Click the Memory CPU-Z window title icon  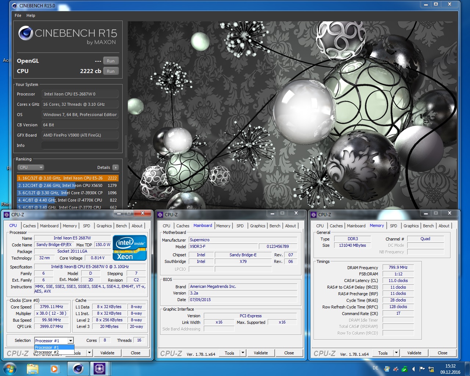pos(314,214)
